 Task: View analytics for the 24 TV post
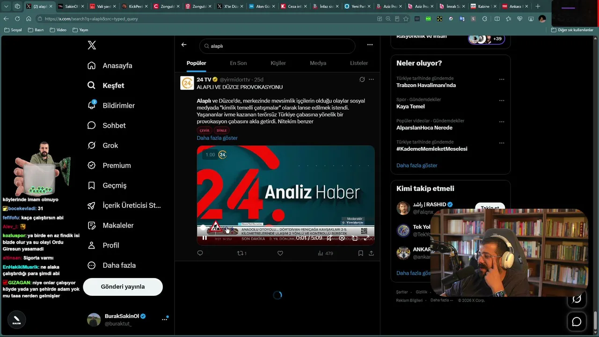point(325,253)
